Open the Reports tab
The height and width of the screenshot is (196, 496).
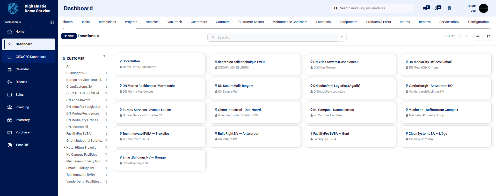point(425,22)
